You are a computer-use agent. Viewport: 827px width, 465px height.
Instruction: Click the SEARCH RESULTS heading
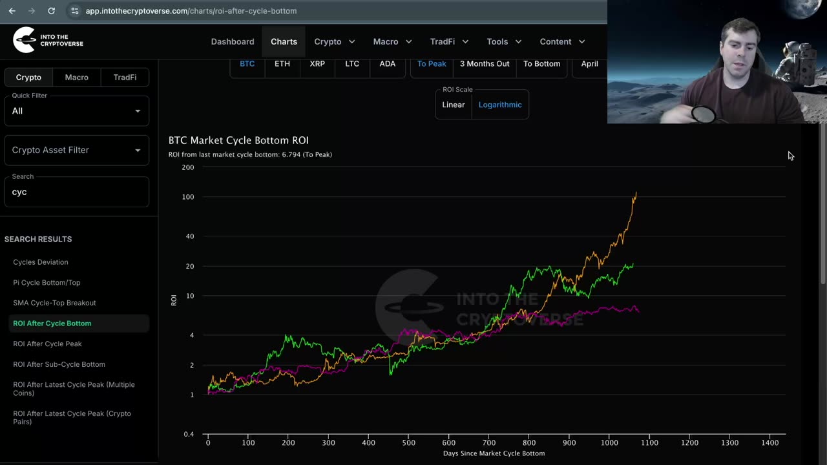pyautogui.click(x=38, y=239)
